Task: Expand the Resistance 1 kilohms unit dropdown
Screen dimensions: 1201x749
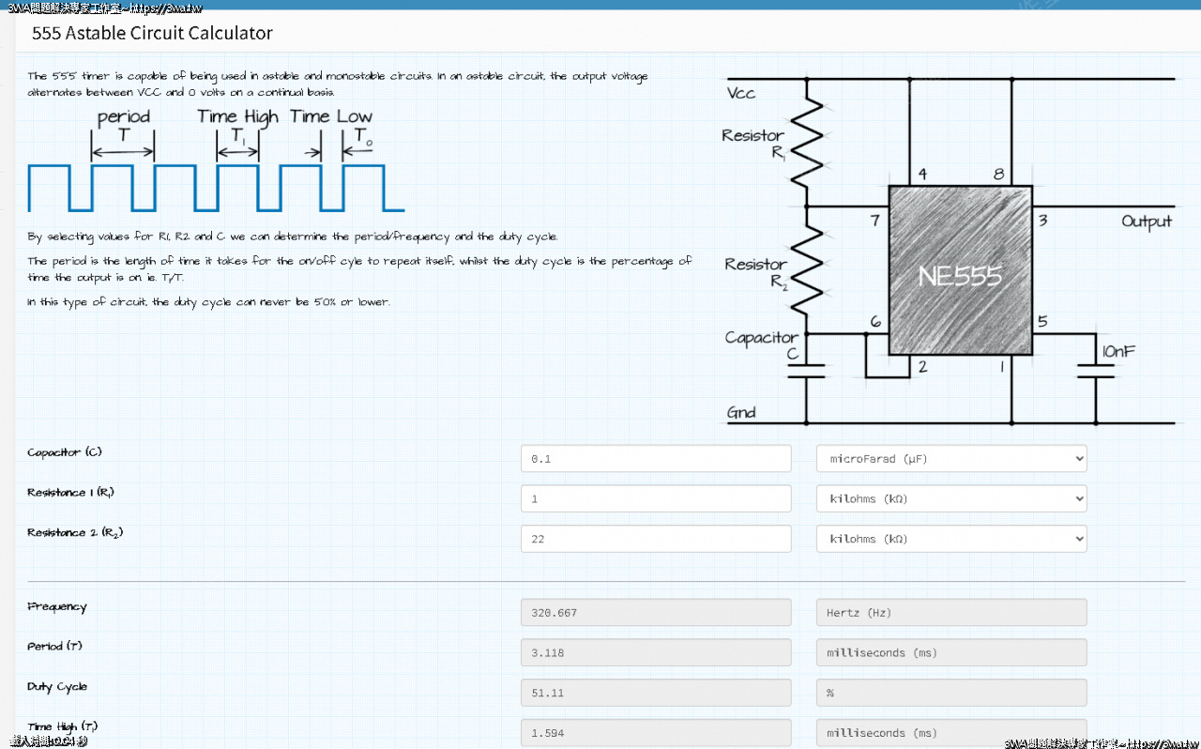Action: click(950, 498)
